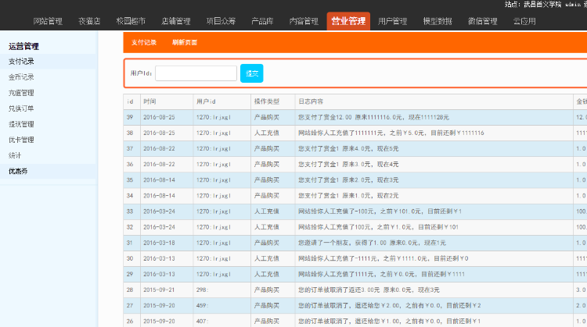
Task: Click the id column header
Action: [x=130, y=101]
